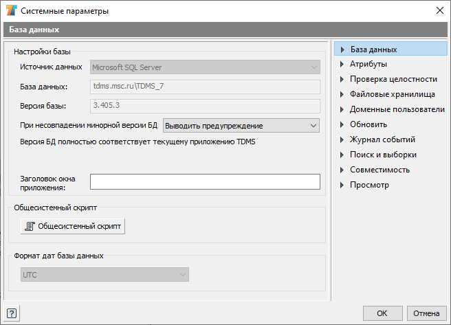Expand arrow beside Файловые хранилища

click(342, 94)
